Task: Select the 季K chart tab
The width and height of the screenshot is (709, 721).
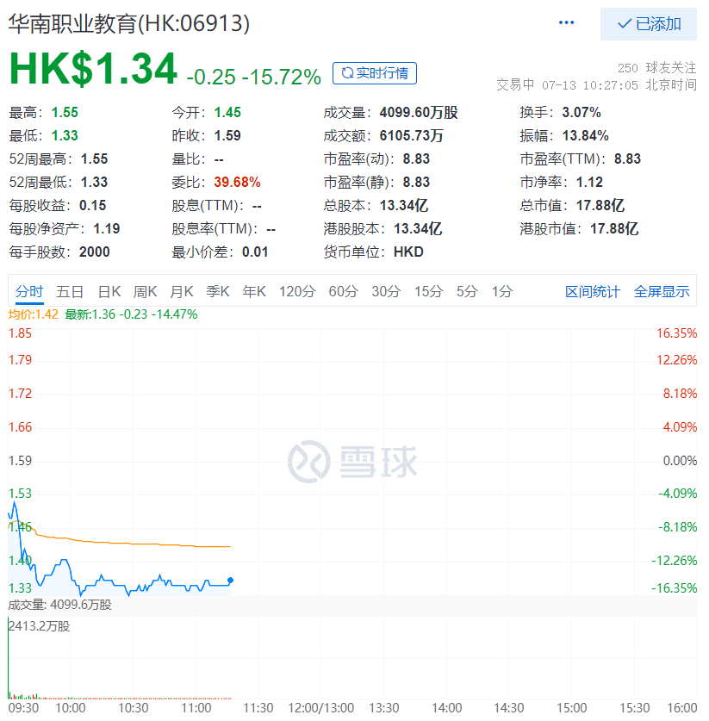Action: (x=218, y=291)
